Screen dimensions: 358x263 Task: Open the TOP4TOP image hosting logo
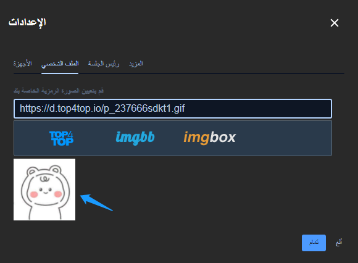[x=61, y=138]
